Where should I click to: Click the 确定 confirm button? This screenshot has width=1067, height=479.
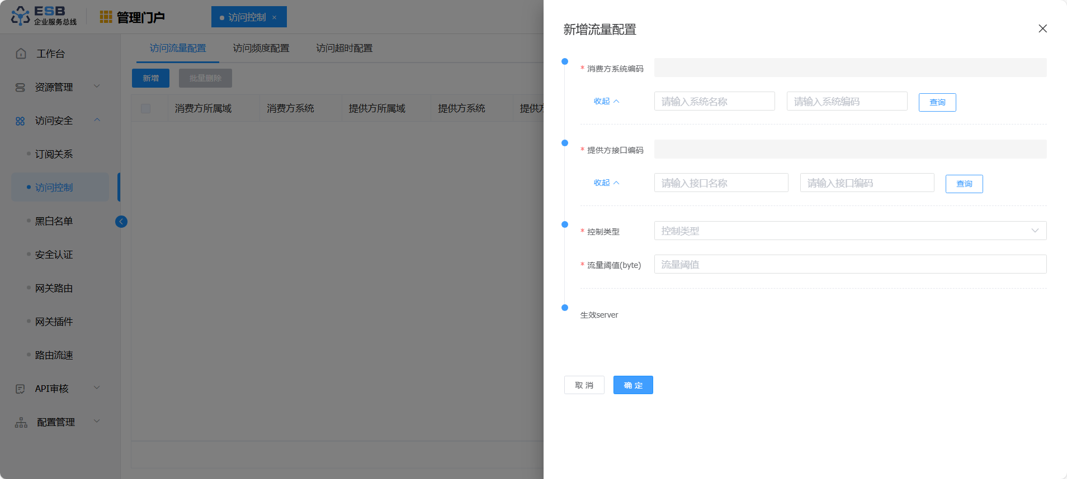632,385
